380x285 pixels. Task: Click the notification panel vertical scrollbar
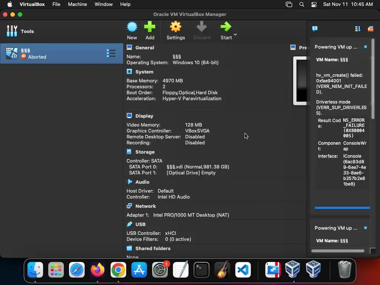click(x=373, y=79)
